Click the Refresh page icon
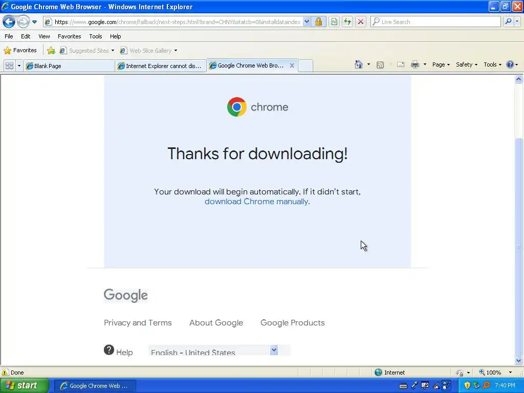524x393 pixels. coord(347,21)
